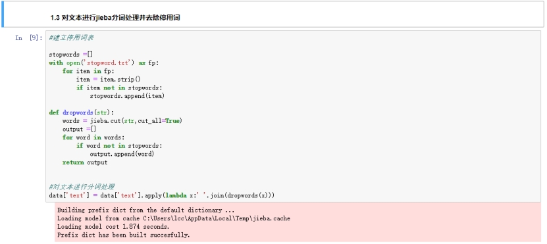
Task: Click the line for item in fp:
Action: point(88,71)
